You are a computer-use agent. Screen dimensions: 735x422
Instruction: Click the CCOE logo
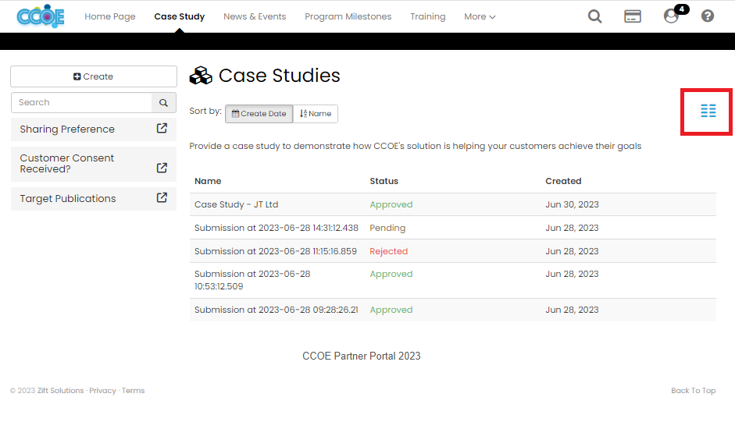[x=41, y=16]
